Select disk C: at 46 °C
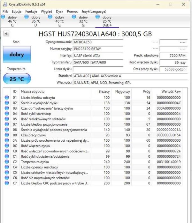Viewport: 192px width, 223px height. (12, 21)
